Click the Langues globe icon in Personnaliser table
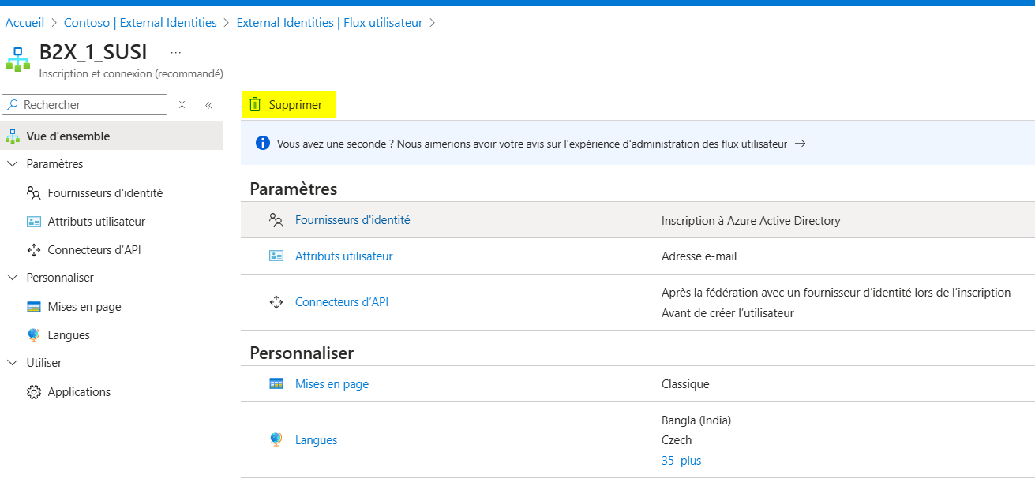 276,439
